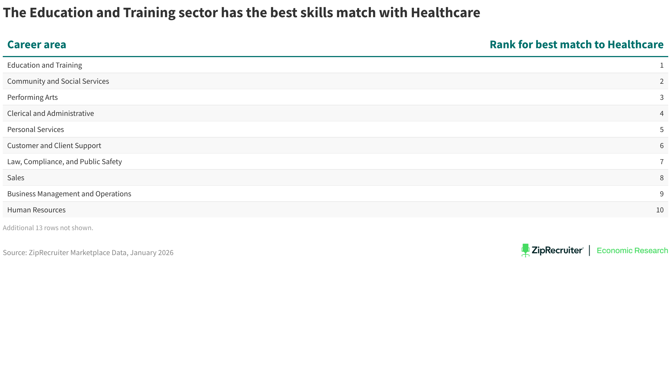
Task: Click the rank 1 cell
Action: click(662, 65)
